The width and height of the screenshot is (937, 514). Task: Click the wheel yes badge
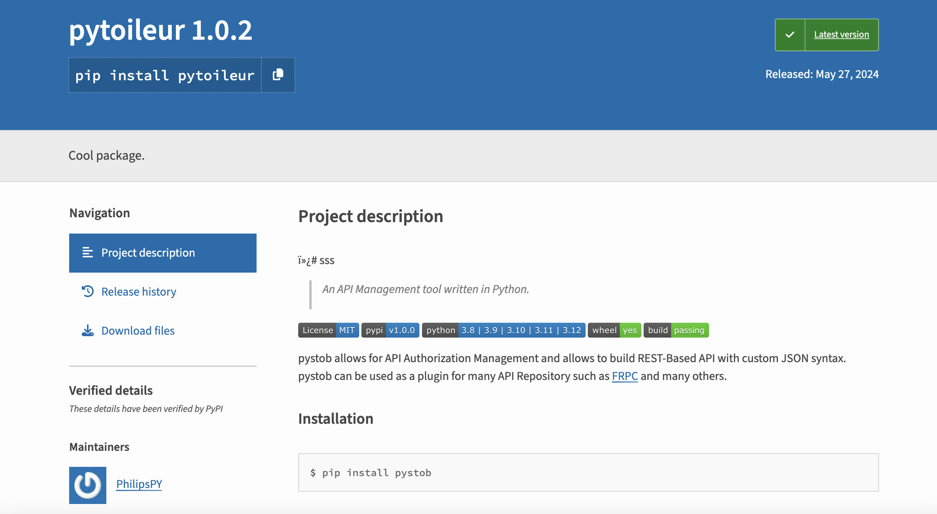pyautogui.click(x=614, y=330)
